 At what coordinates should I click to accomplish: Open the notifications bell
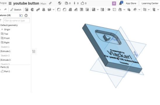tap(121, 3)
